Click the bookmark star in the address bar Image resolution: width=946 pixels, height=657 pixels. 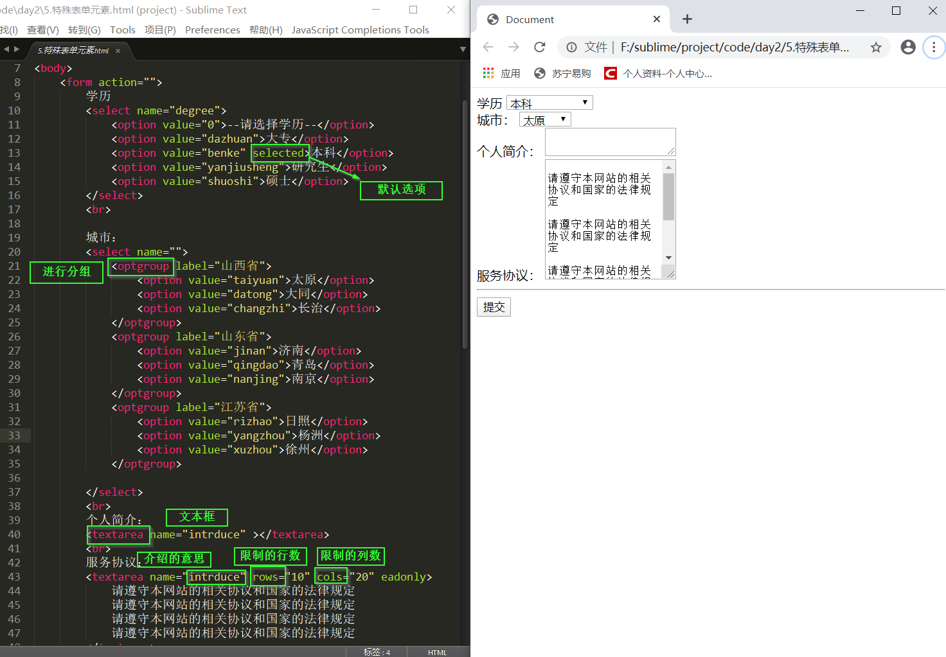pyautogui.click(x=876, y=47)
